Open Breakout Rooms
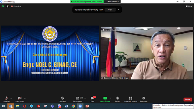The height and width of the screenshot is (109, 194). [x=131, y=99]
